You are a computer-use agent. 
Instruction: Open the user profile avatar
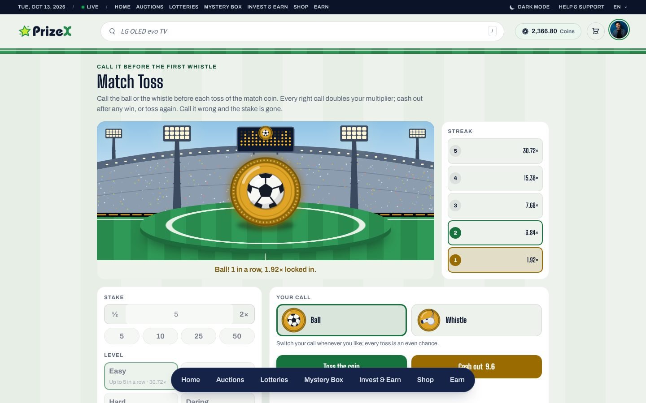pyautogui.click(x=619, y=30)
